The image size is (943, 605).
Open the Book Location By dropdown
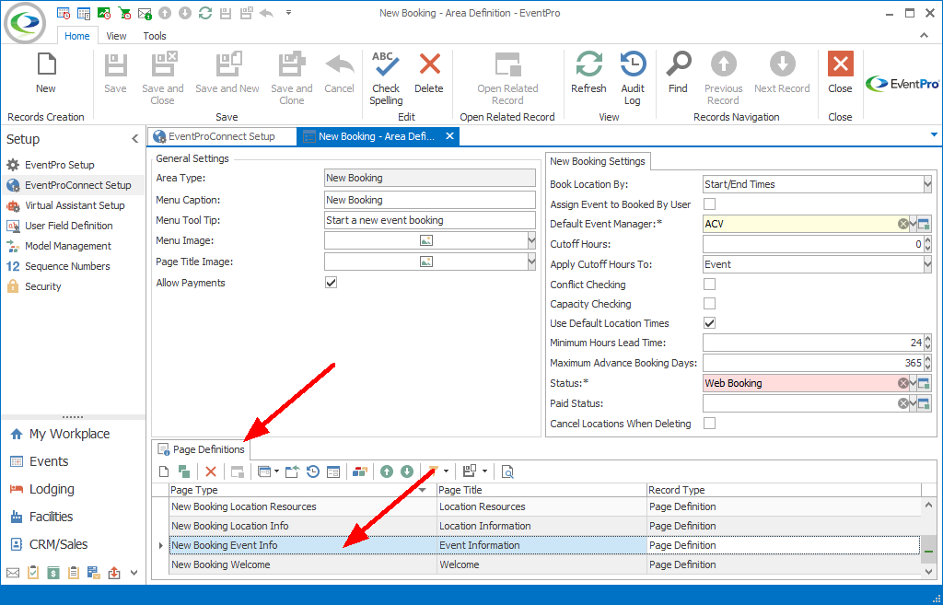(927, 184)
